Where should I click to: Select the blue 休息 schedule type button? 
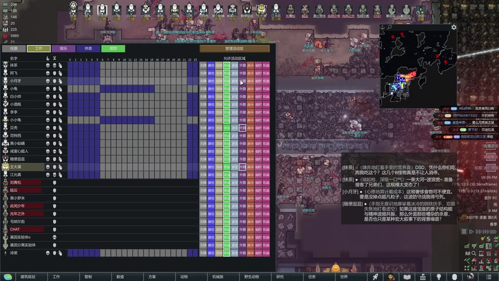(89, 49)
